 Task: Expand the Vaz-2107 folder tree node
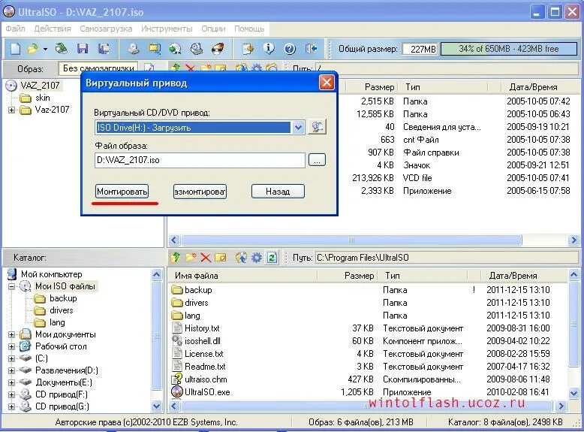coord(11,110)
